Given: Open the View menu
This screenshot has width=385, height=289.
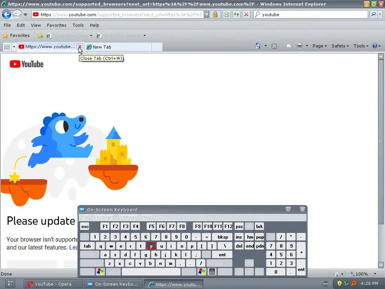Looking at the screenshot, I should coord(36,25).
